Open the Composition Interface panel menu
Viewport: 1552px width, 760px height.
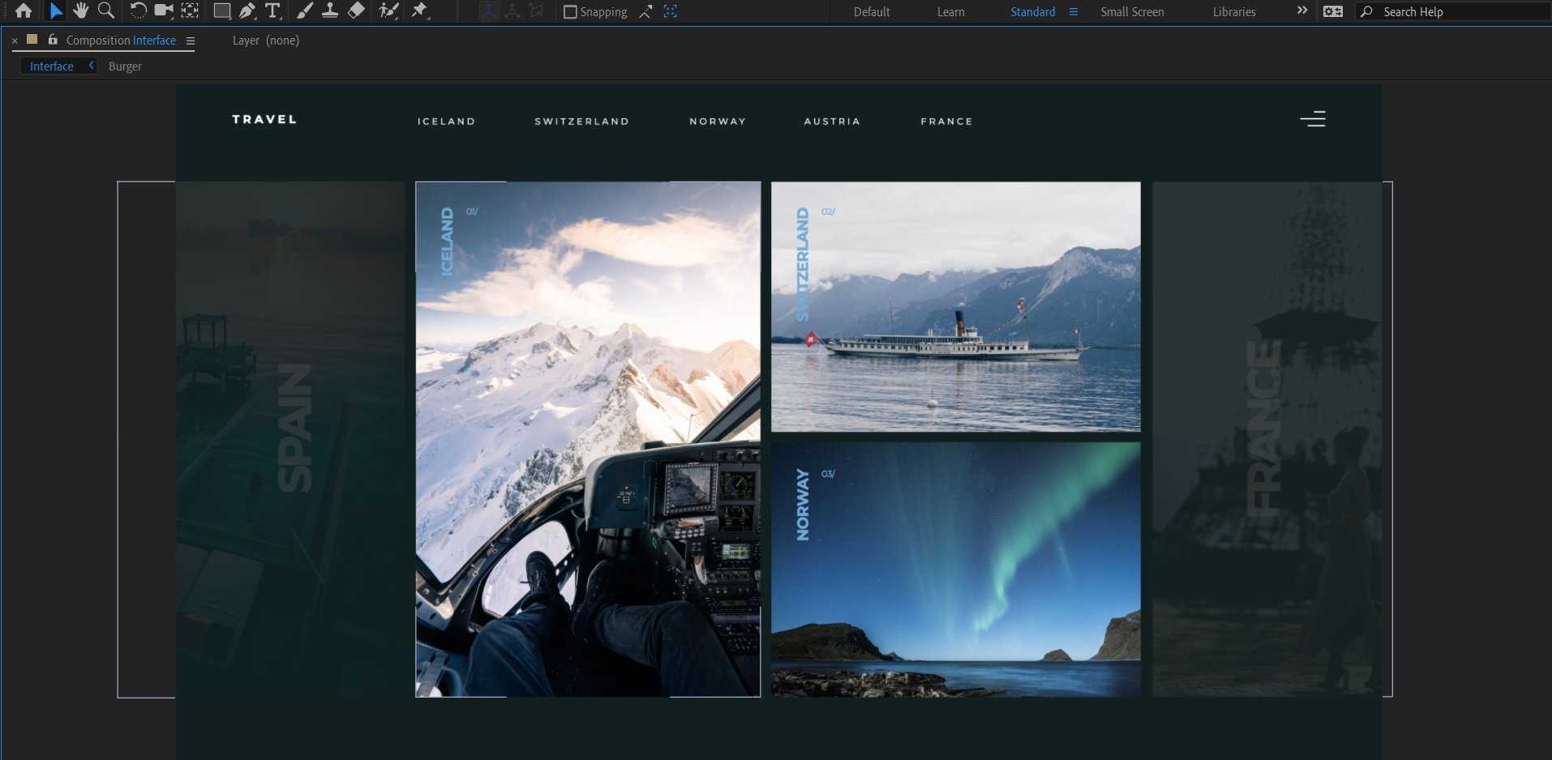pos(191,41)
